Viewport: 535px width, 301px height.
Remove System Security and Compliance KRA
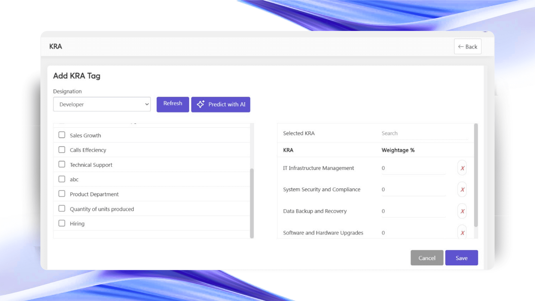(462, 190)
